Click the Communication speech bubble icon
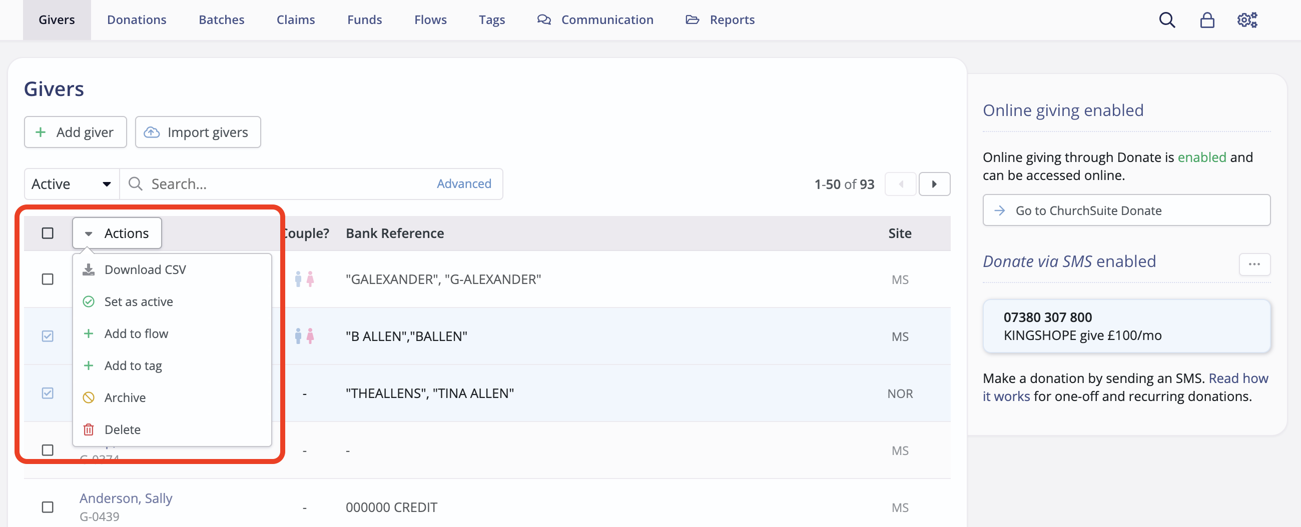The width and height of the screenshot is (1301, 527). point(544,19)
